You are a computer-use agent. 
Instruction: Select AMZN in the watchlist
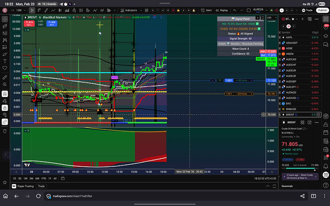(300, 54)
